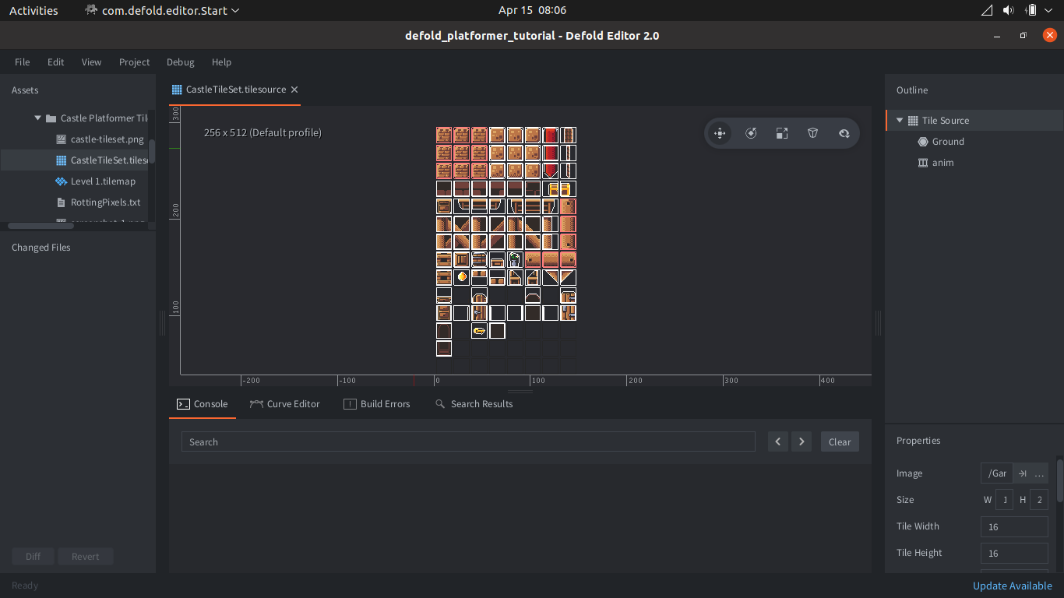Open the Debug menu
This screenshot has width=1064, height=598.
(181, 62)
